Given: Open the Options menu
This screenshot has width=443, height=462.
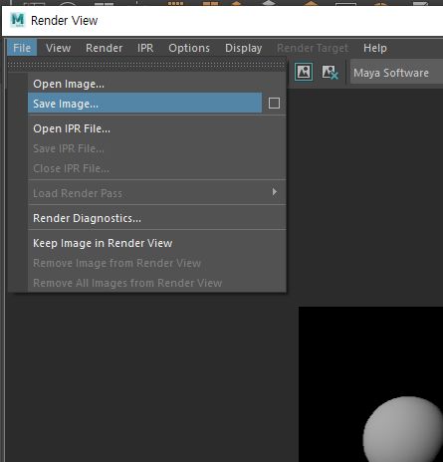Looking at the screenshot, I should [x=189, y=48].
